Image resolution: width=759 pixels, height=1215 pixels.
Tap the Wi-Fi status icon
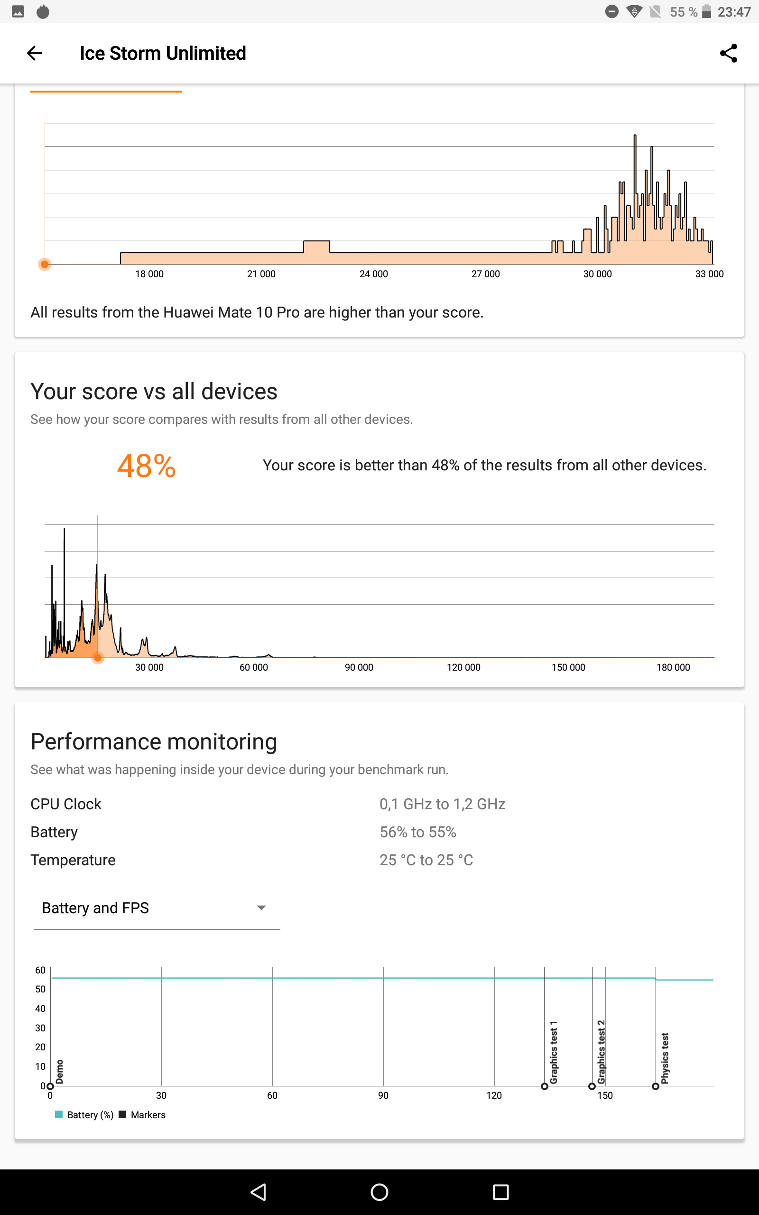635,11
